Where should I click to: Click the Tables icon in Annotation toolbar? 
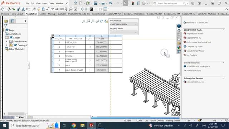click(x=105, y=9)
